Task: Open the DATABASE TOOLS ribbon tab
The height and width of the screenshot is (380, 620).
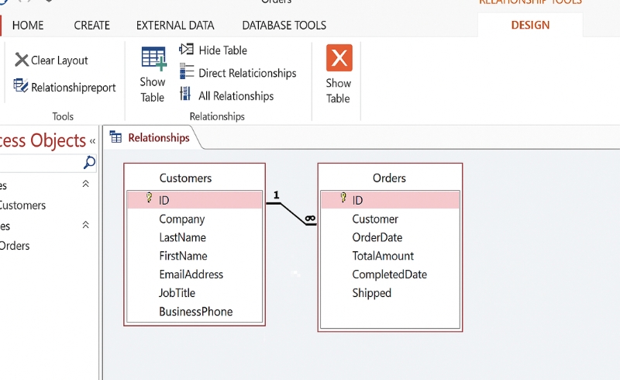Action: coord(284,26)
